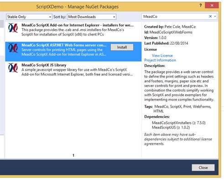Click the Sort by label
The width and height of the screenshot is (224, 180).
[60, 17]
